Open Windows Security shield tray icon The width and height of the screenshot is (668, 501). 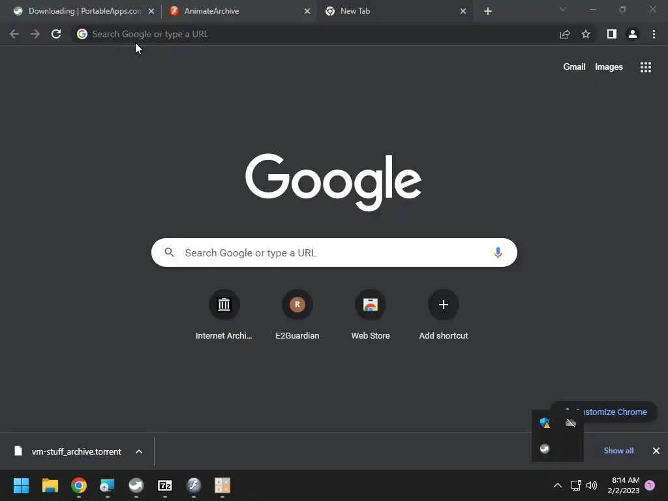point(545,423)
